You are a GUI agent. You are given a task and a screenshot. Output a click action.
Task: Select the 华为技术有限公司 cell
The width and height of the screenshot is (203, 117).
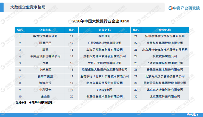pos(45,36)
